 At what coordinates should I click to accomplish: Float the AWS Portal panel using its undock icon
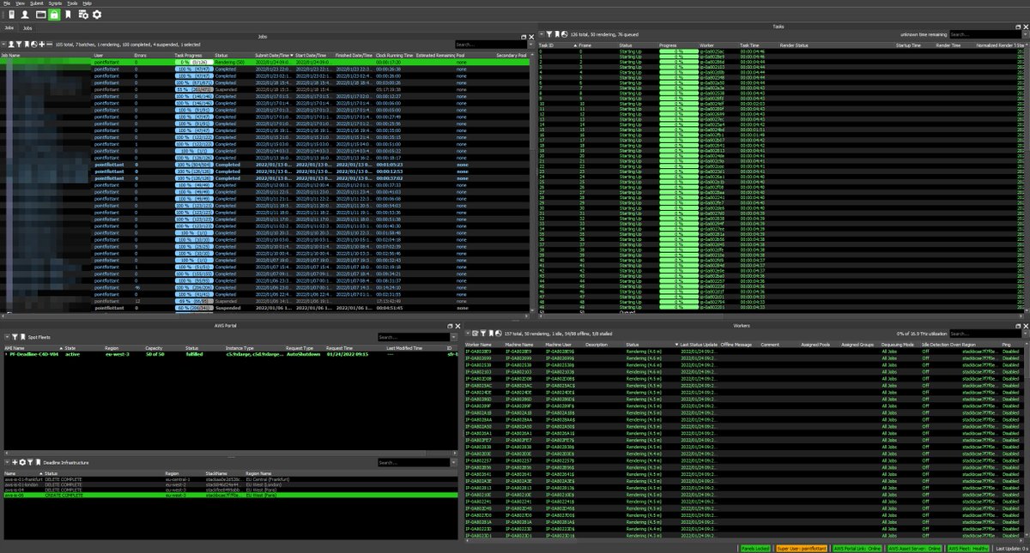450,326
